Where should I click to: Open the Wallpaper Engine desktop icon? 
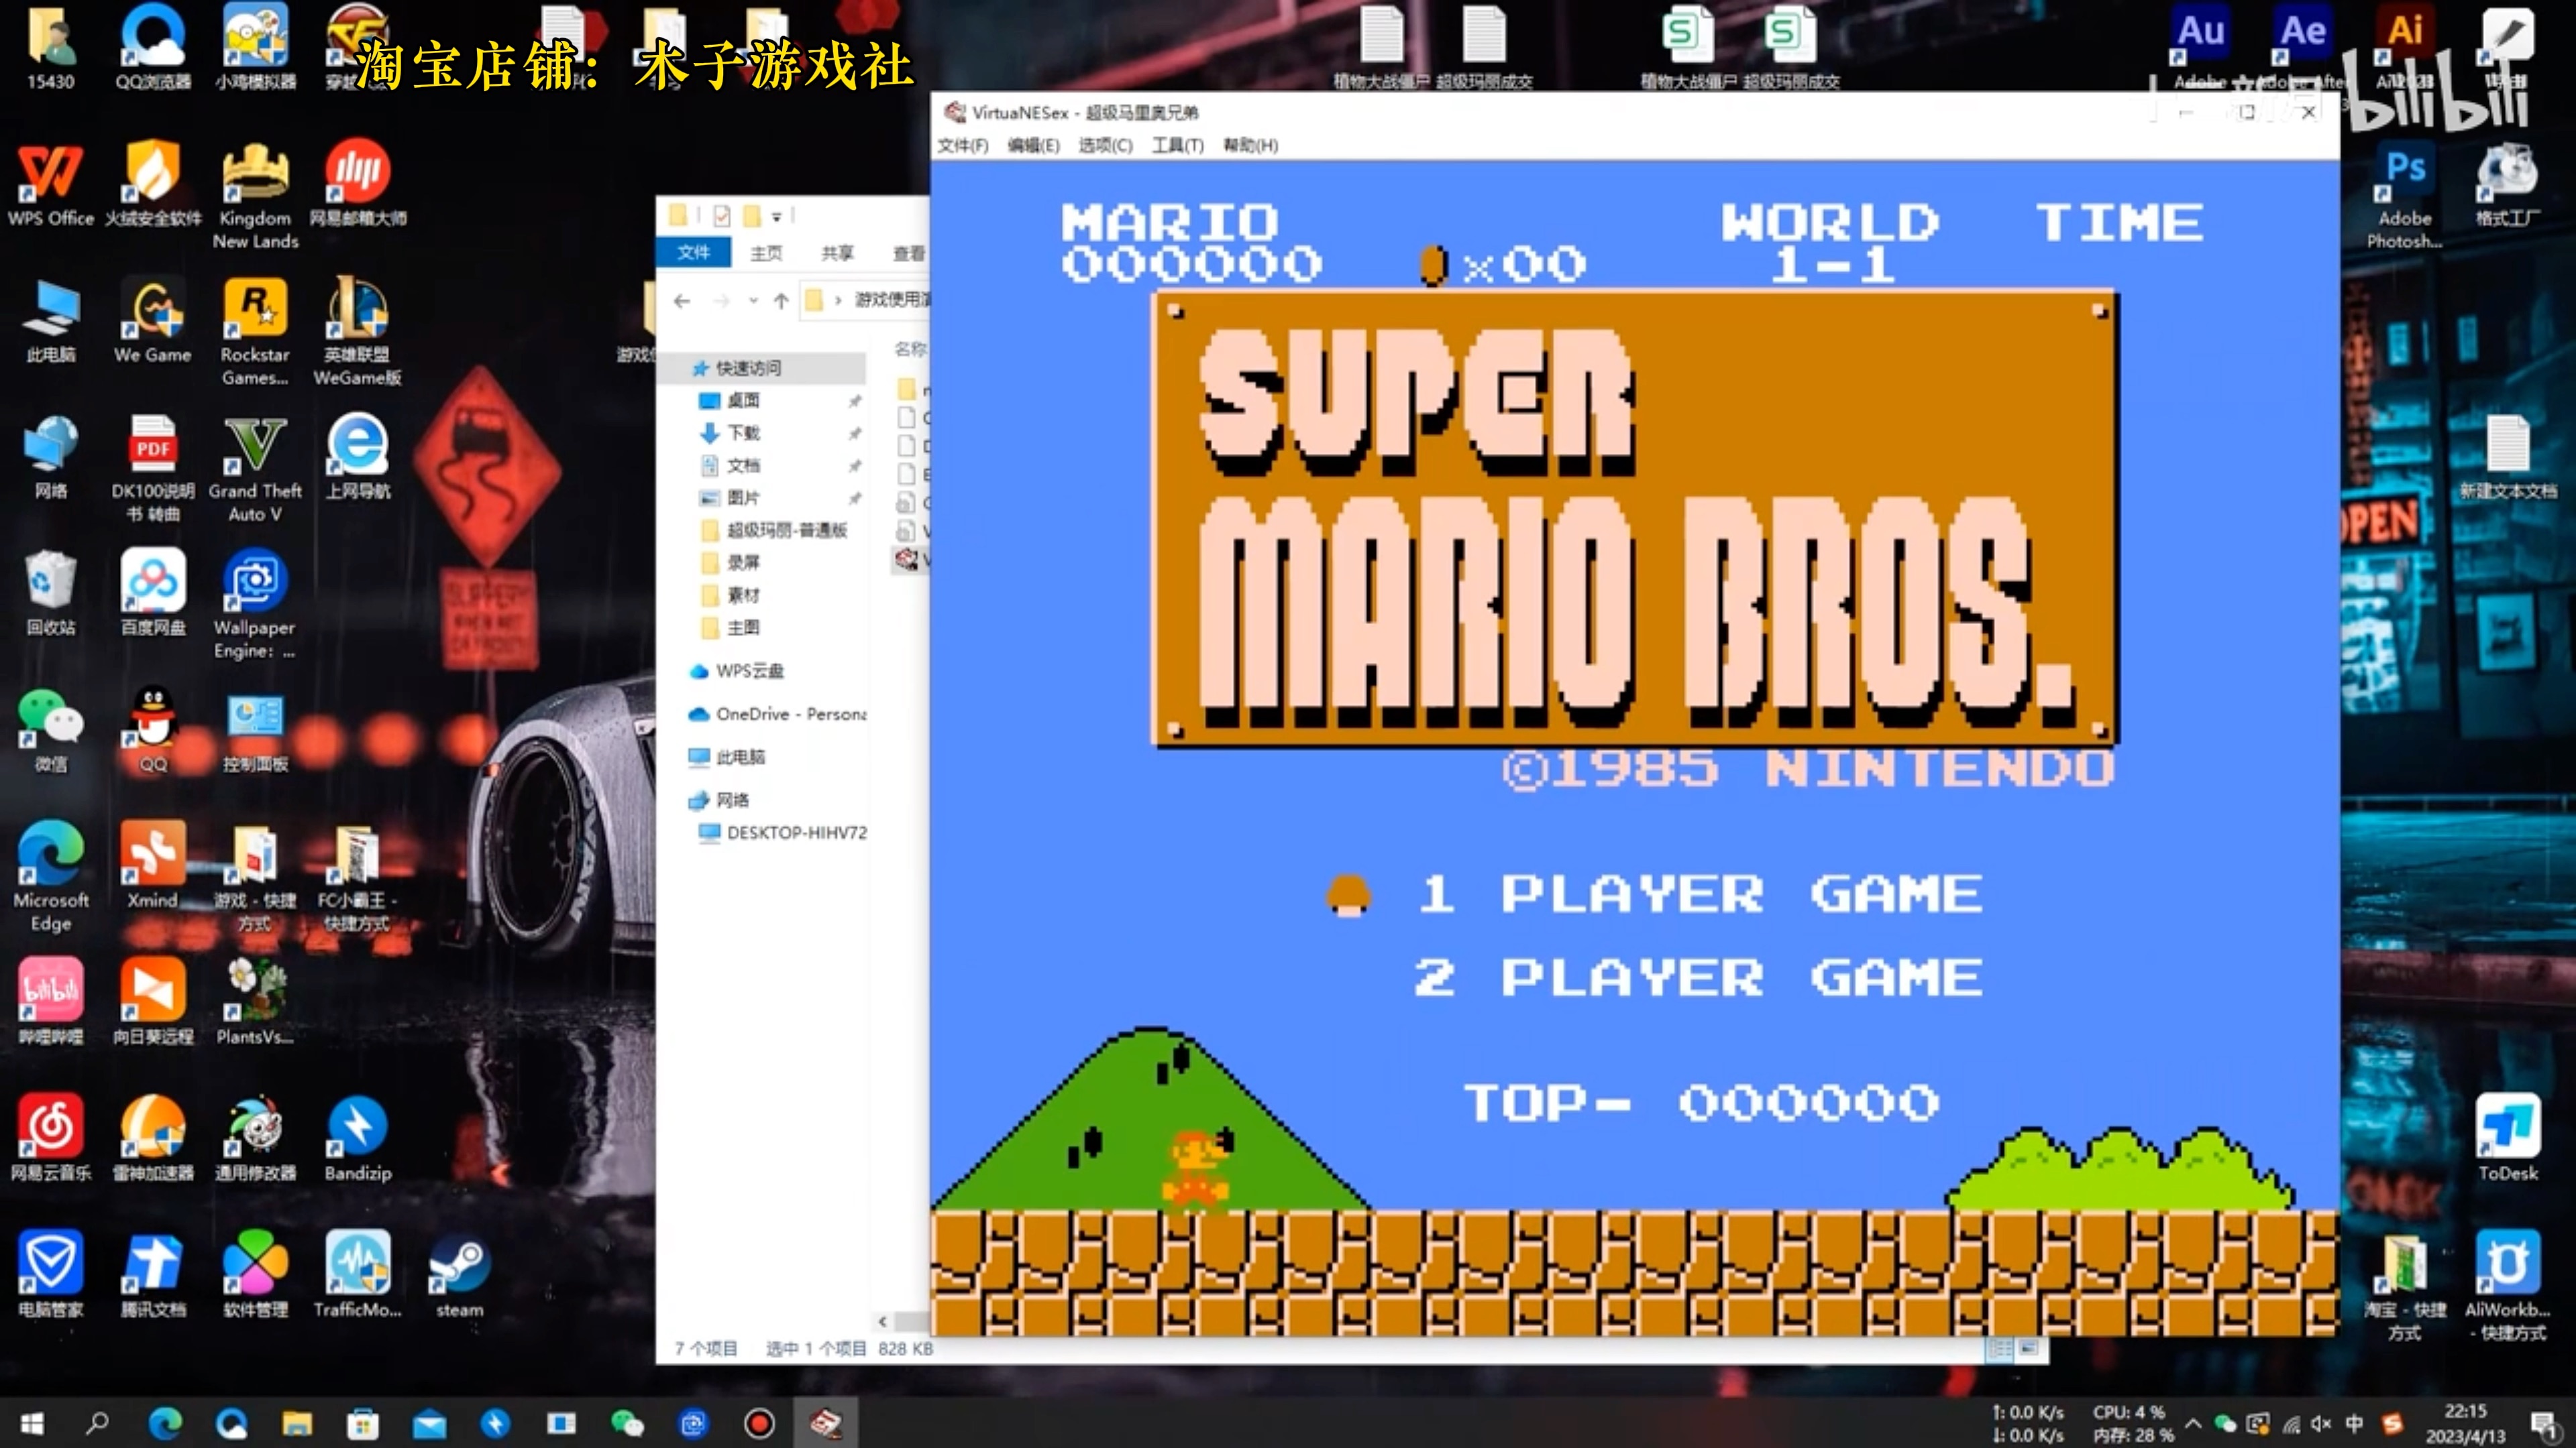pos(255,603)
